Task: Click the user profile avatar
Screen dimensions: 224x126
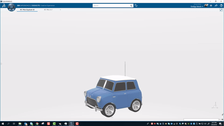Action: 206,6
